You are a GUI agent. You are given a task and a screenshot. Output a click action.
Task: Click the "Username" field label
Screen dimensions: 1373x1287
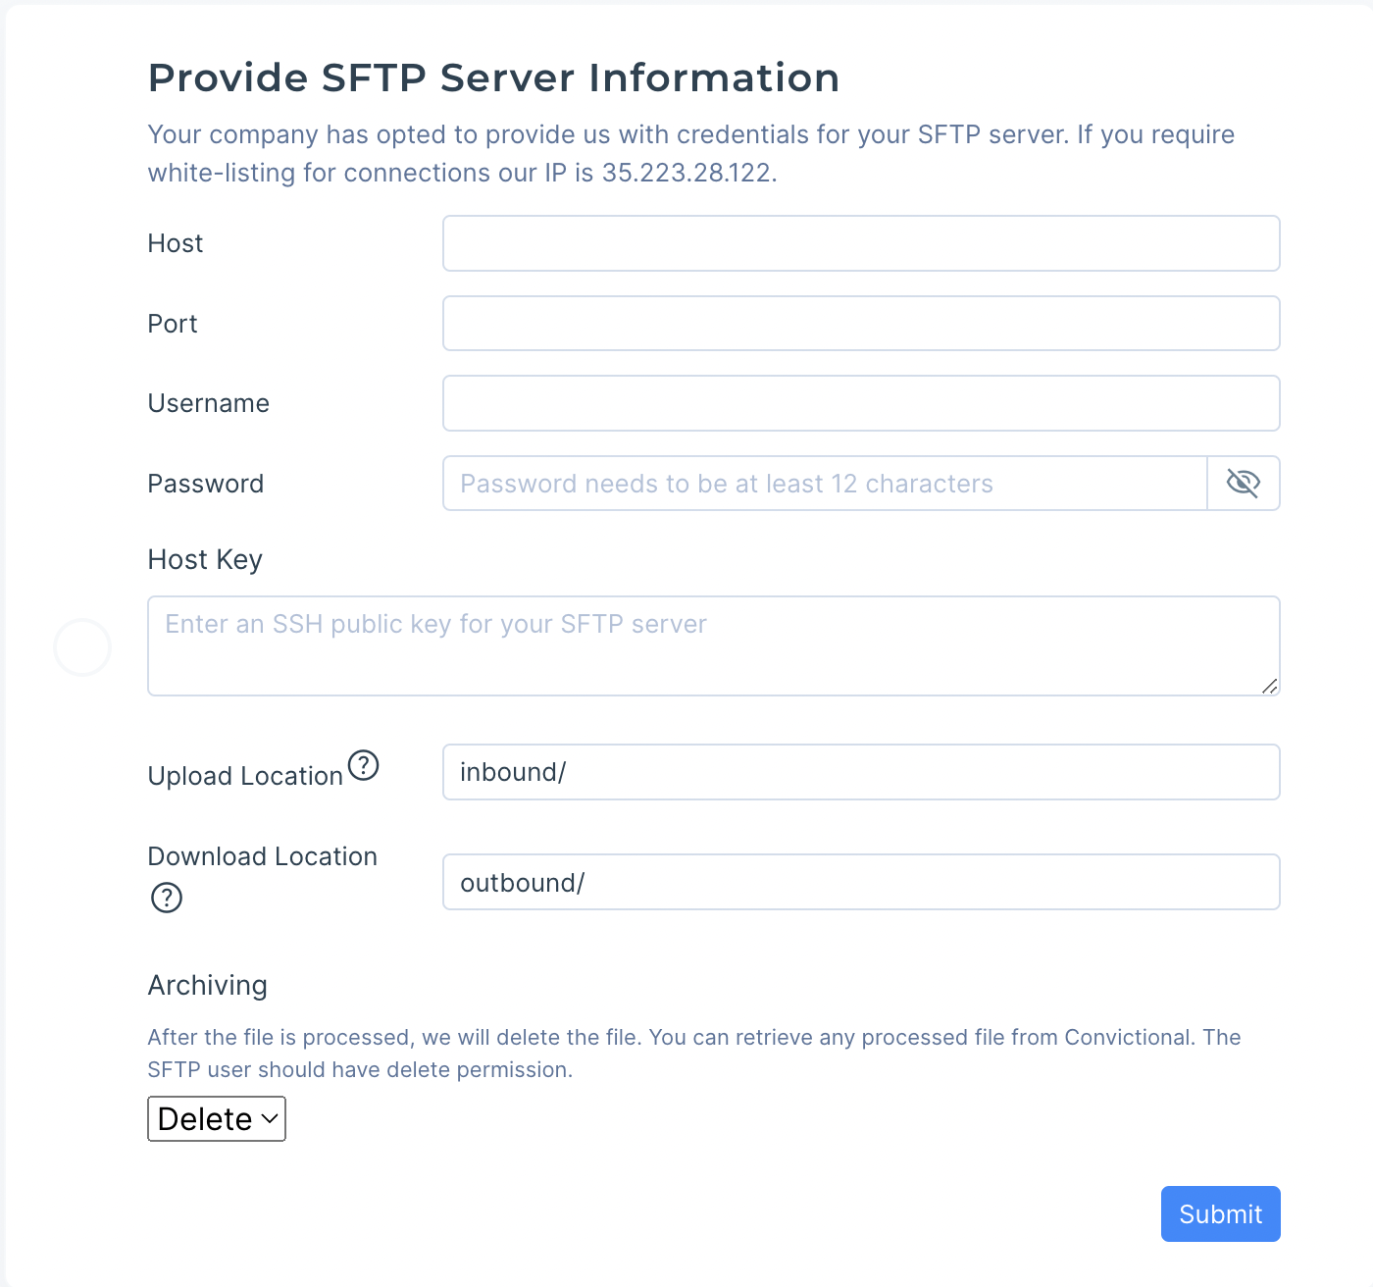(x=208, y=403)
